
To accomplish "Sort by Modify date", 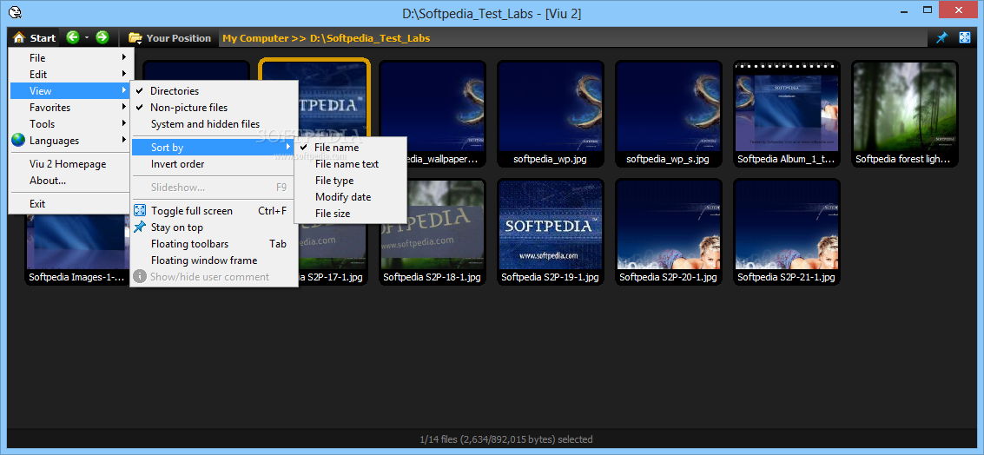I will [350, 196].
